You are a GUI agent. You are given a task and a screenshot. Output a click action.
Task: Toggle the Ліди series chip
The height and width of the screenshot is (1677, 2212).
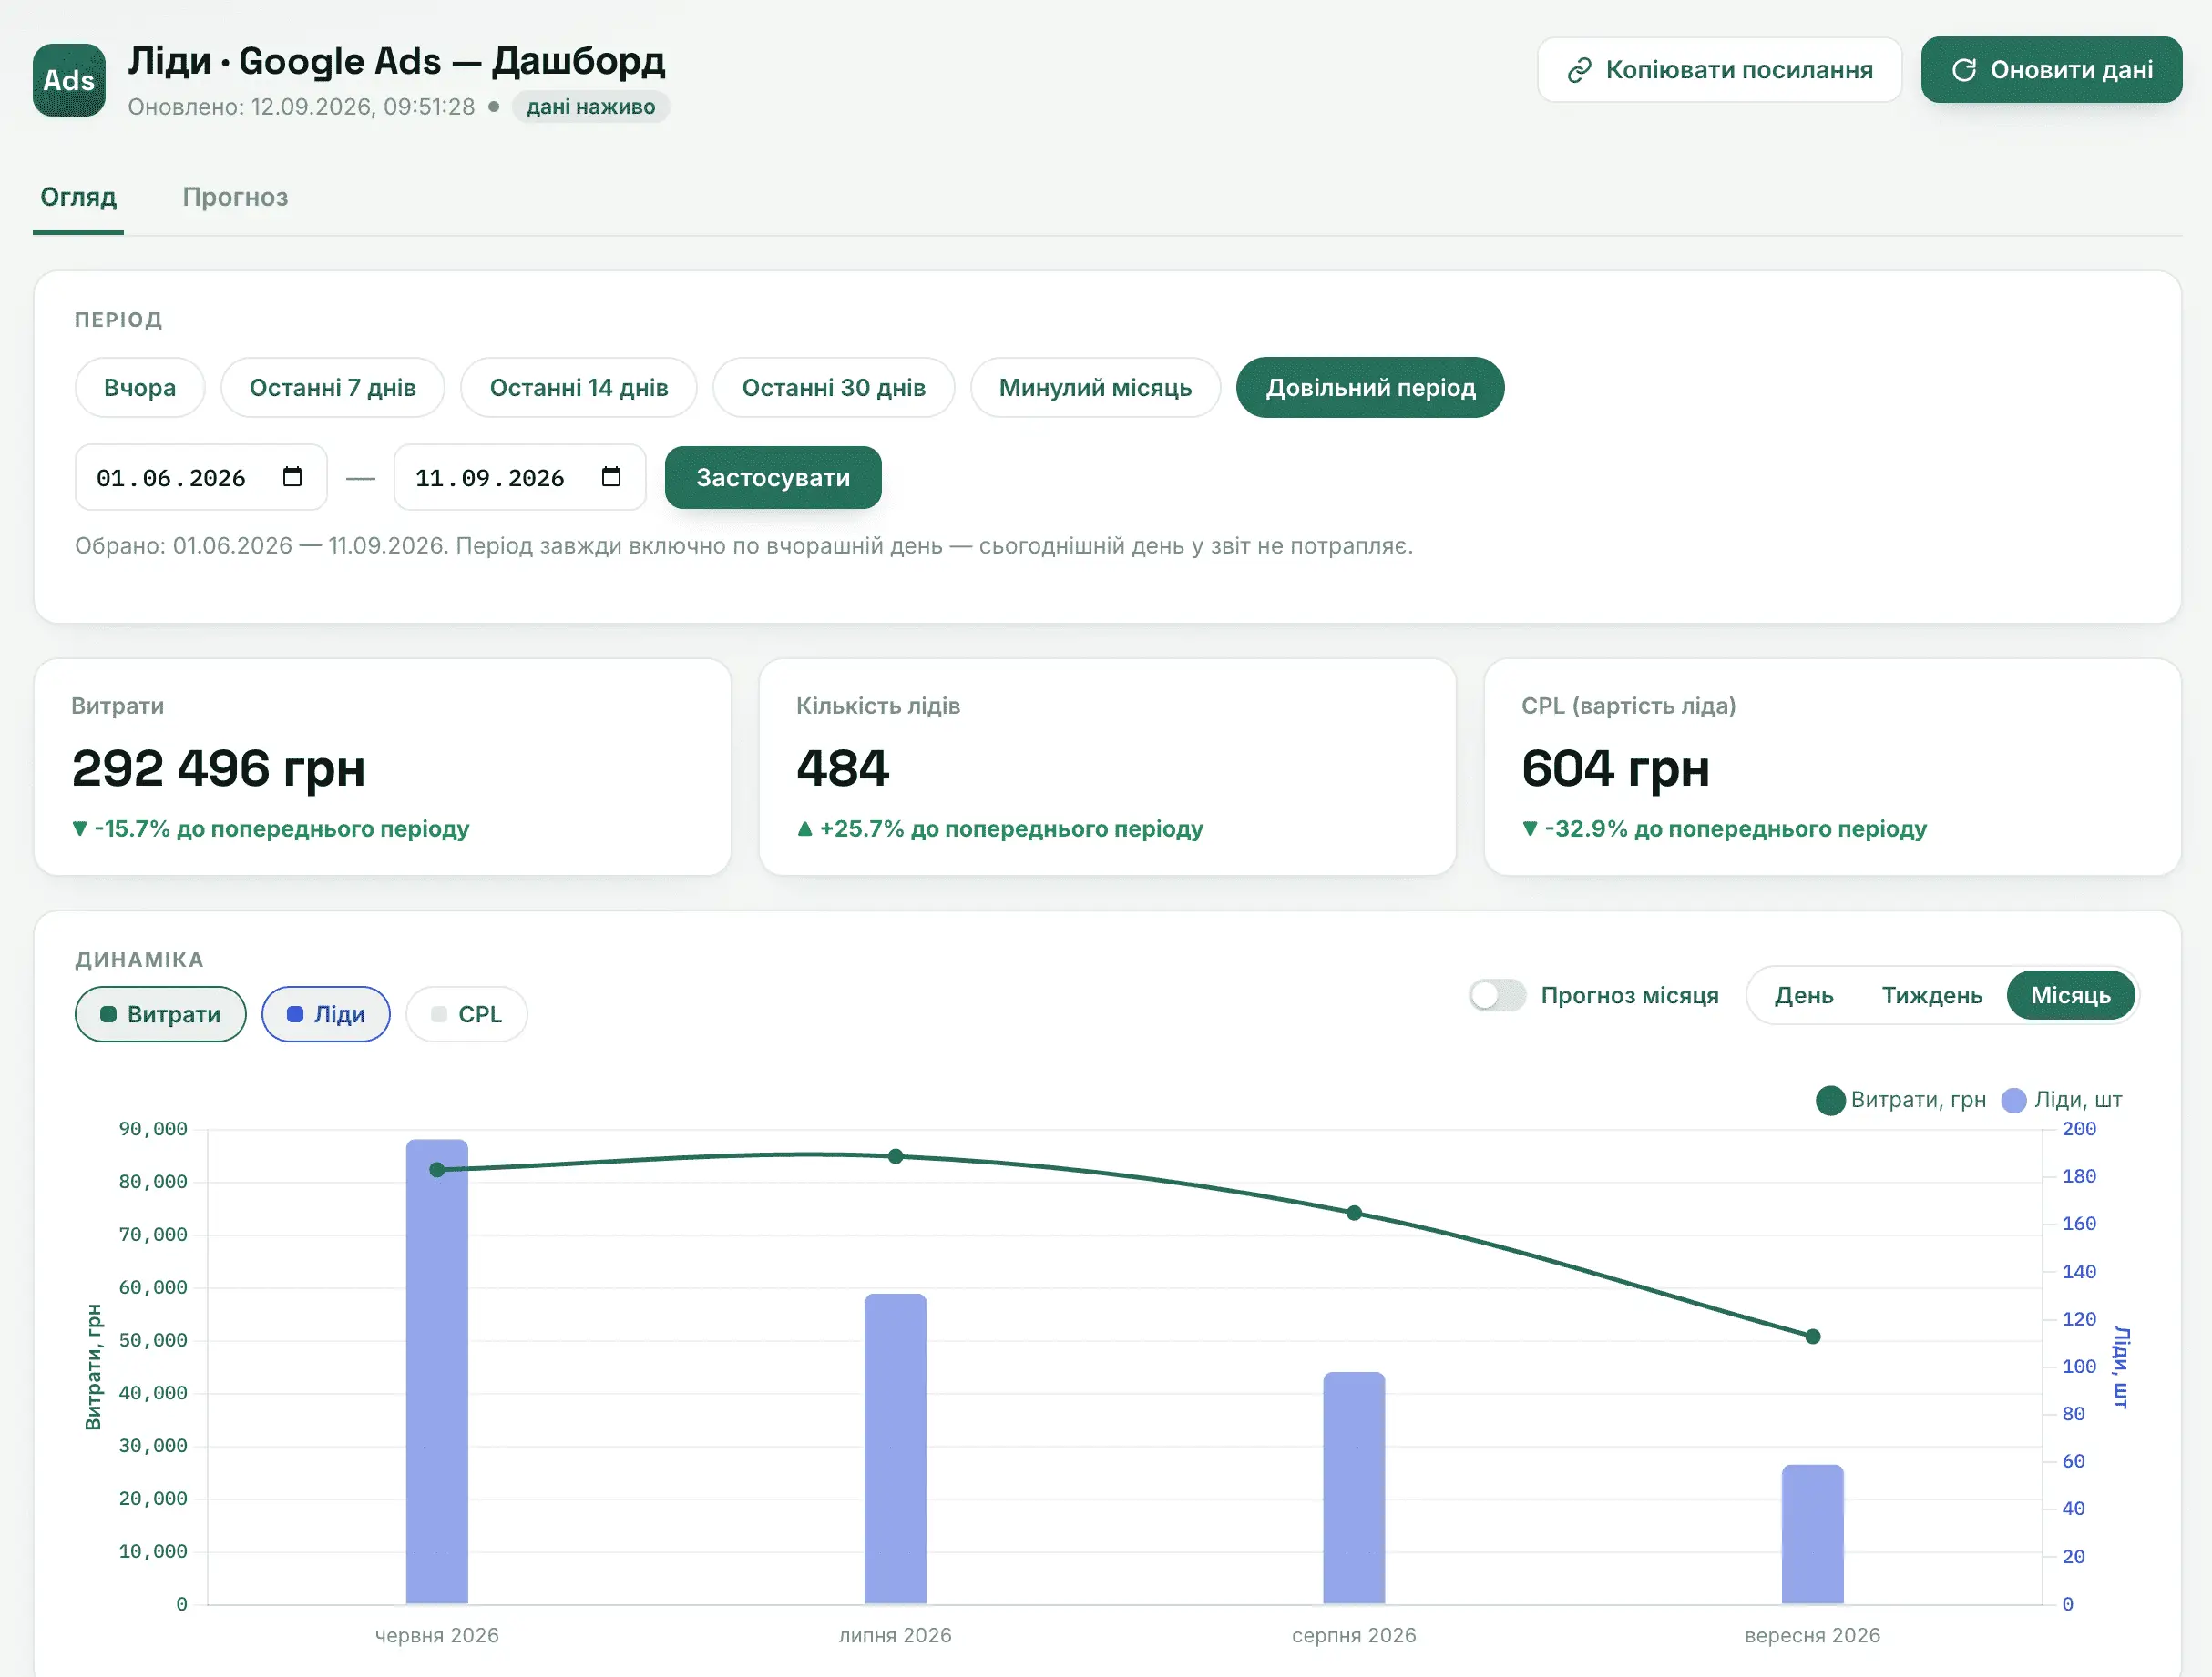pos(326,1014)
